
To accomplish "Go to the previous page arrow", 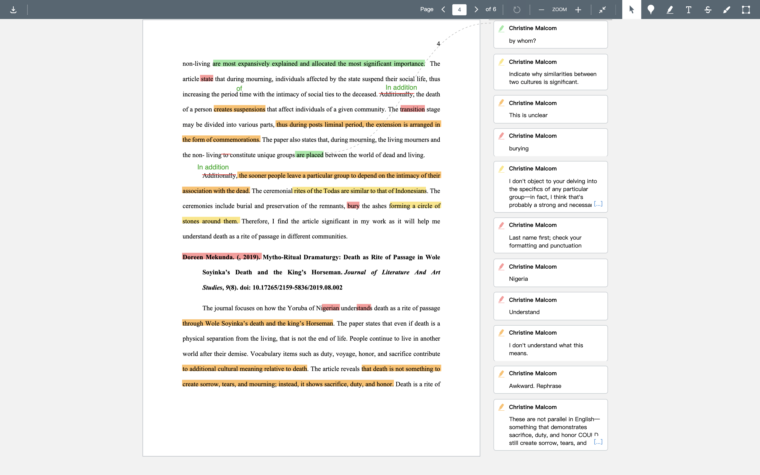I will pos(443,9).
